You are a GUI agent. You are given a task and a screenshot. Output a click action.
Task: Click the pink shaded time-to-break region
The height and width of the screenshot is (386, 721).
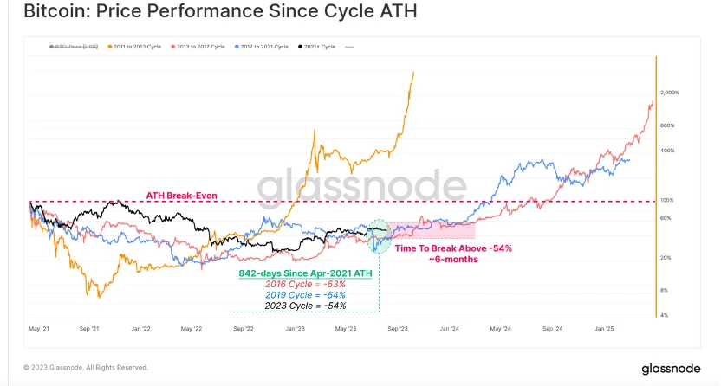[433, 230]
